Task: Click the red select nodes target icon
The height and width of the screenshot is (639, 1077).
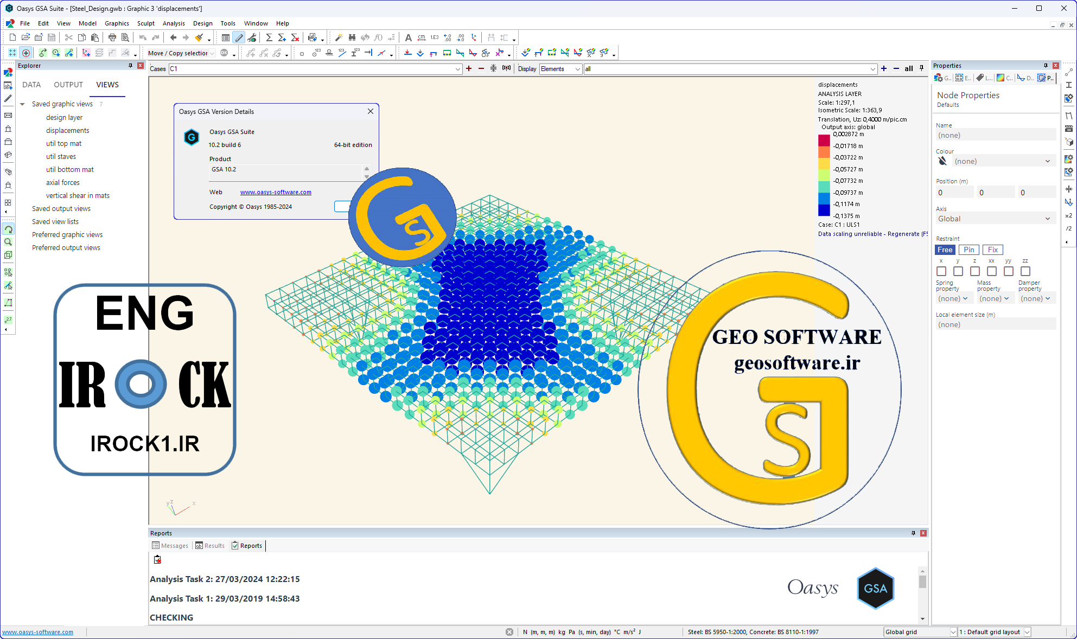Action: click(x=26, y=53)
